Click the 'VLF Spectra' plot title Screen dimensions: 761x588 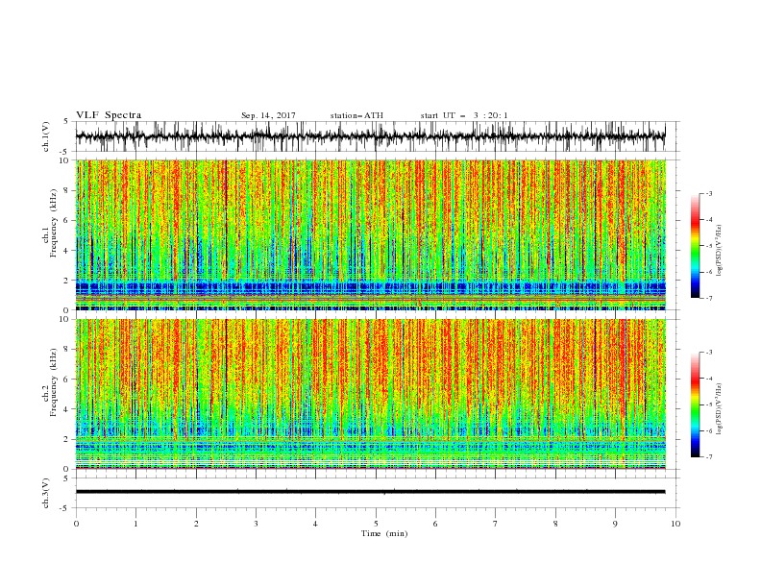(109, 115)
